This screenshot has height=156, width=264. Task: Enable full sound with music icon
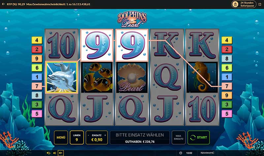48,153
